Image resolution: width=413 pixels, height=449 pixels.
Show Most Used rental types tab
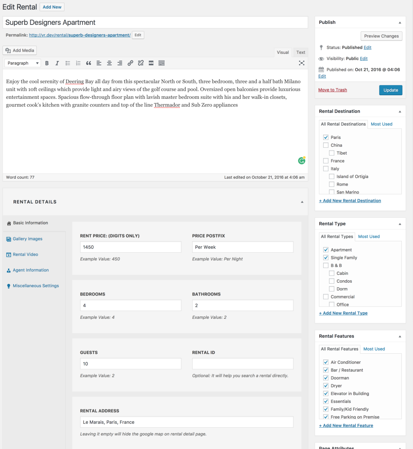369,236
